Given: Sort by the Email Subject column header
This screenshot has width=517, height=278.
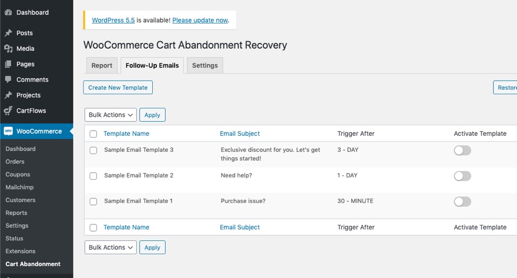Looking at the screenshot, I should (240, 133).
